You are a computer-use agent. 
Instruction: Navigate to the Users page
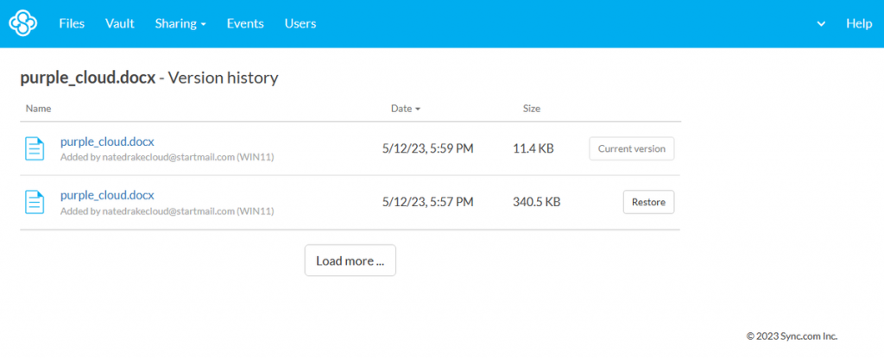[300, 23]
